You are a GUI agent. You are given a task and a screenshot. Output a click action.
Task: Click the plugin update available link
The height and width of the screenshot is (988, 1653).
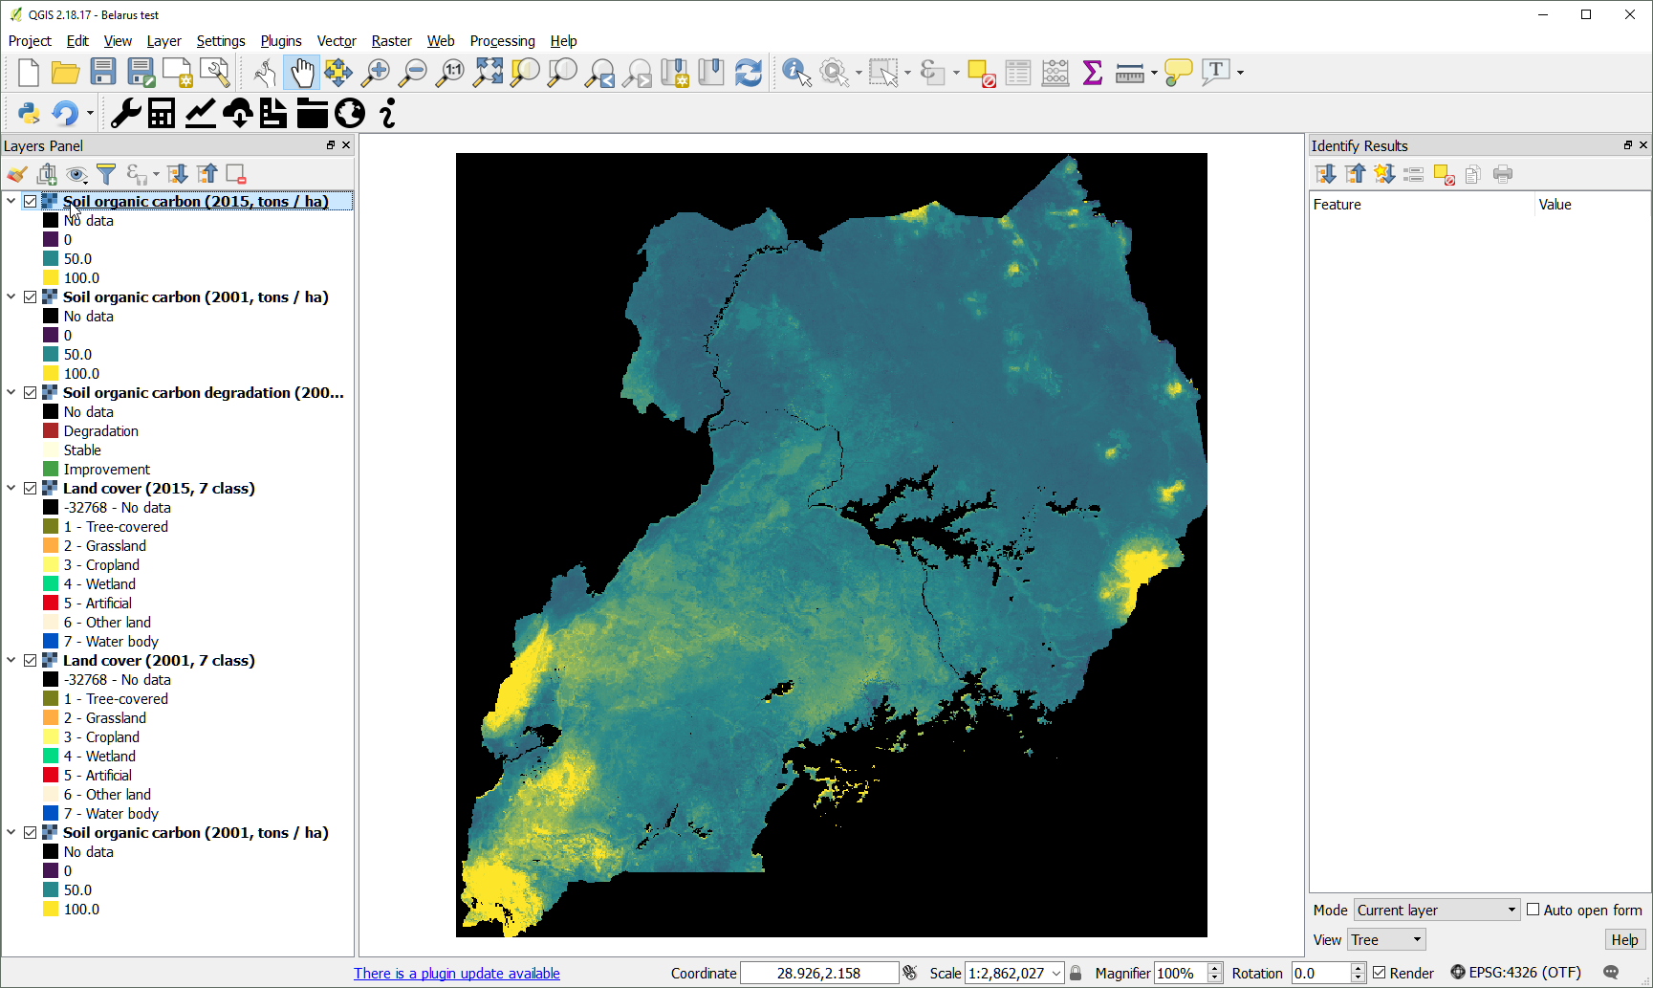(x=457, y=974)
